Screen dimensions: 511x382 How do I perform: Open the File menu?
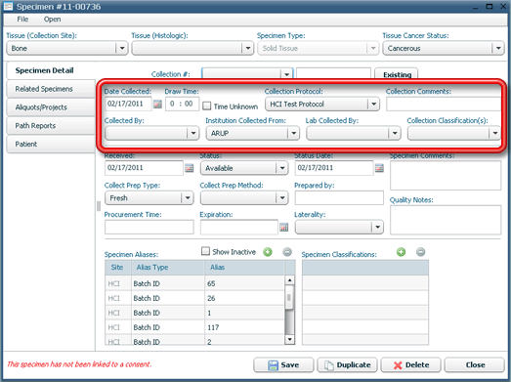pyautogui.click(x=22, y=20)
